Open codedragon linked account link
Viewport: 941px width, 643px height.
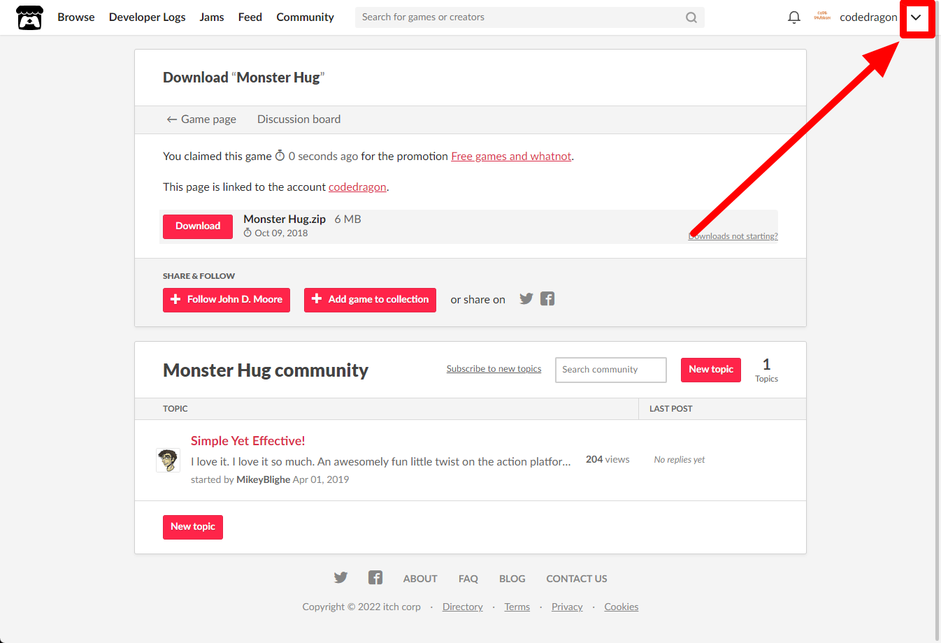(357, 187)
